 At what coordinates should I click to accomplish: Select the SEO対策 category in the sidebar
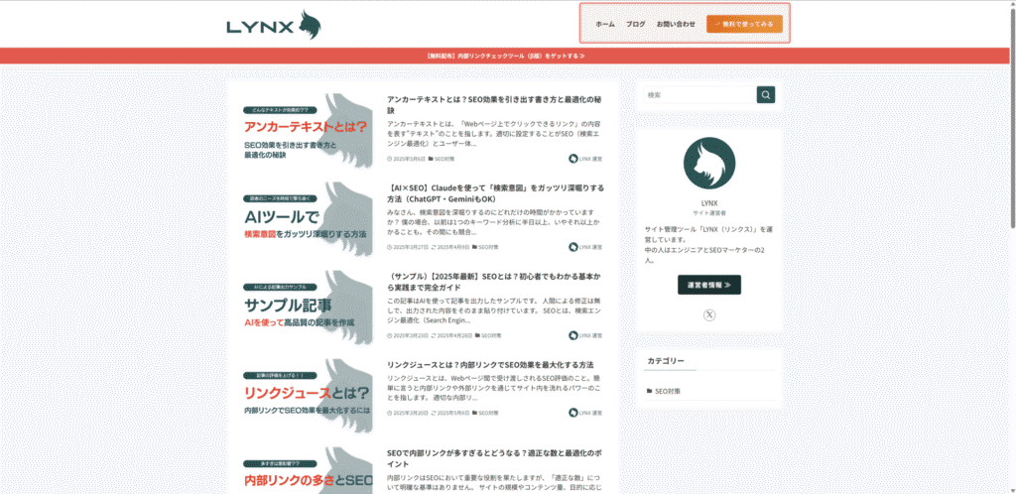pos(665,391)
